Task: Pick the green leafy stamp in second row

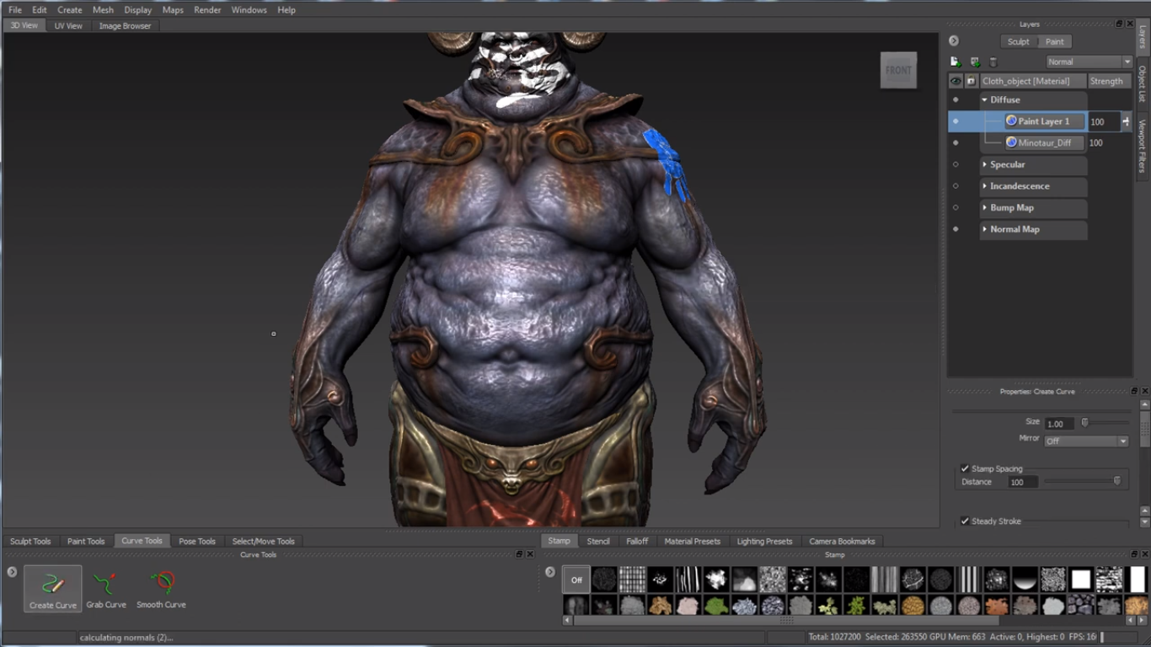Action: point(716,605)
